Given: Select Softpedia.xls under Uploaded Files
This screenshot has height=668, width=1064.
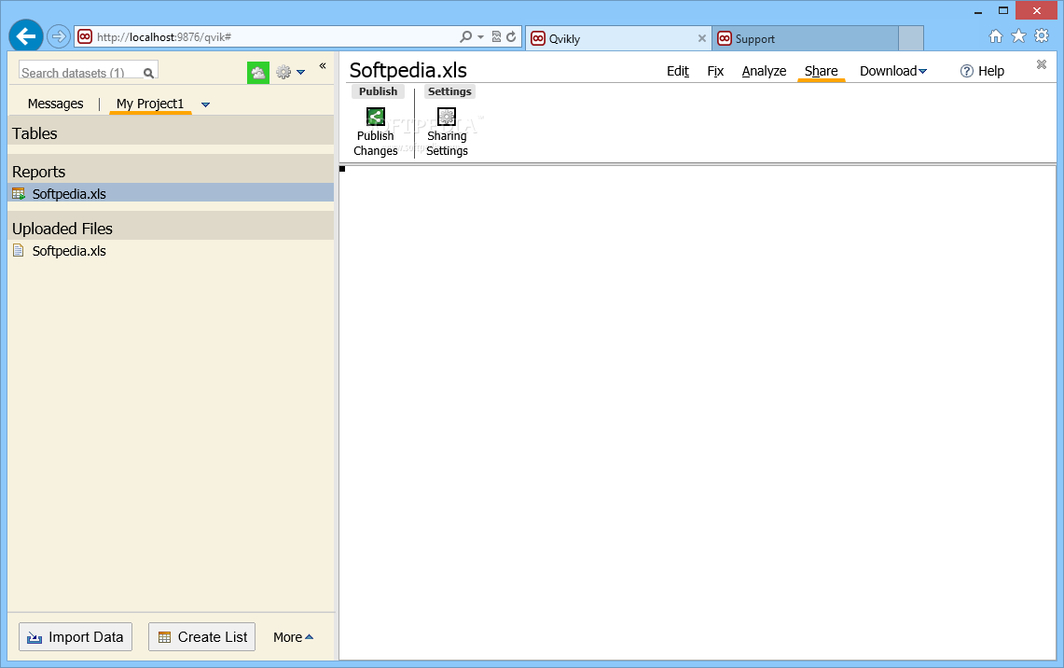Looking at the screenshot, I should tap(171, 250).
